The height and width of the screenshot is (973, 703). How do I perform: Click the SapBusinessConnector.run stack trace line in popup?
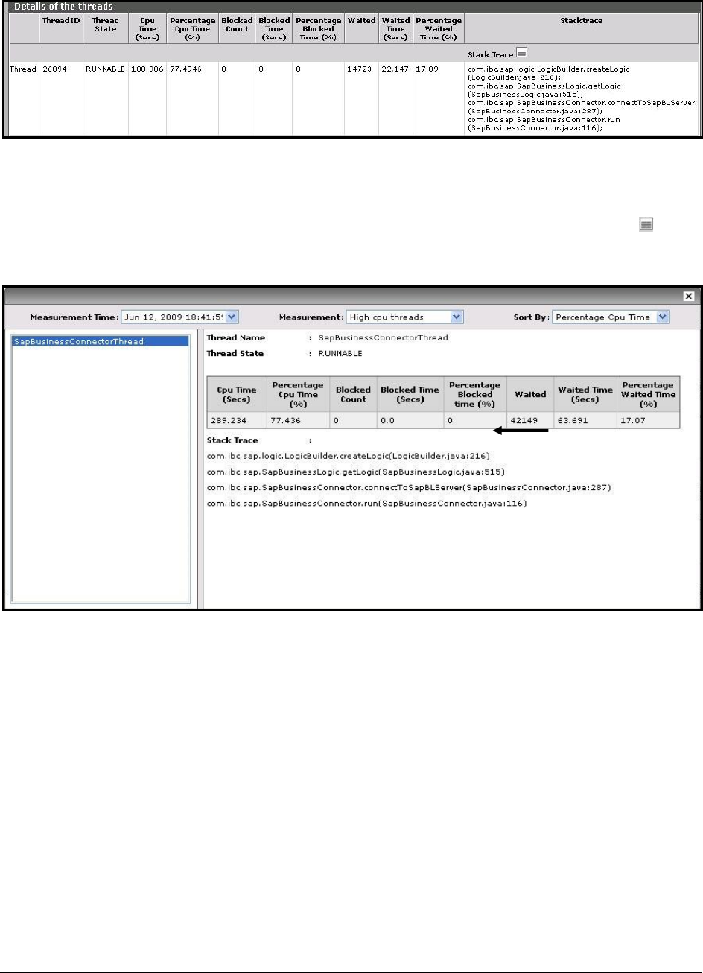366,504
